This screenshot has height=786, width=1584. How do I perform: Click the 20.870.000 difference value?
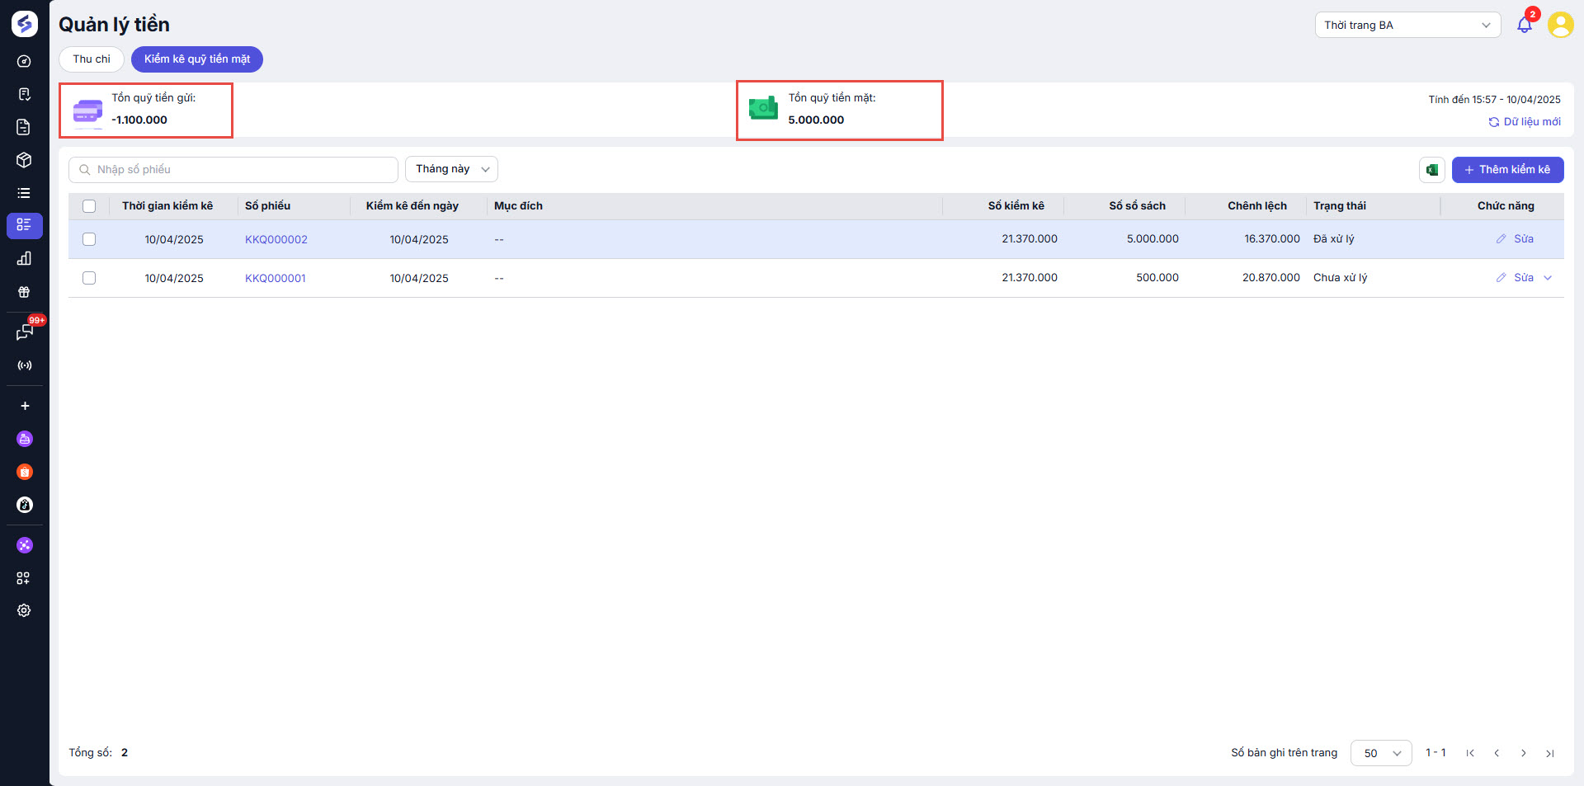coord(1271,278)
